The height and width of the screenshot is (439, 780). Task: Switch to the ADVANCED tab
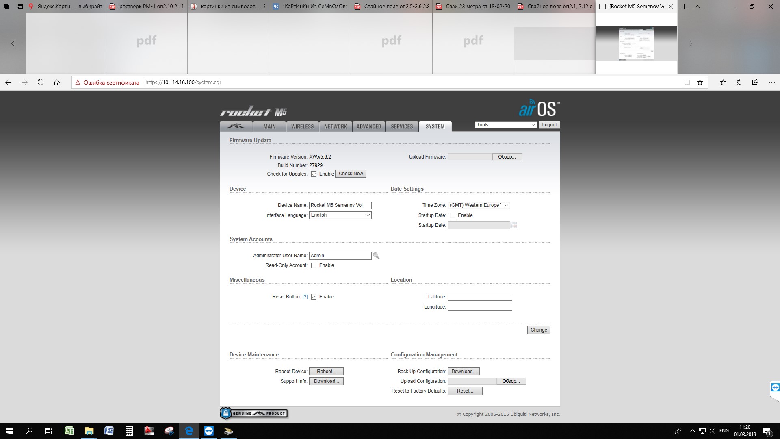(x=369, y=126)
